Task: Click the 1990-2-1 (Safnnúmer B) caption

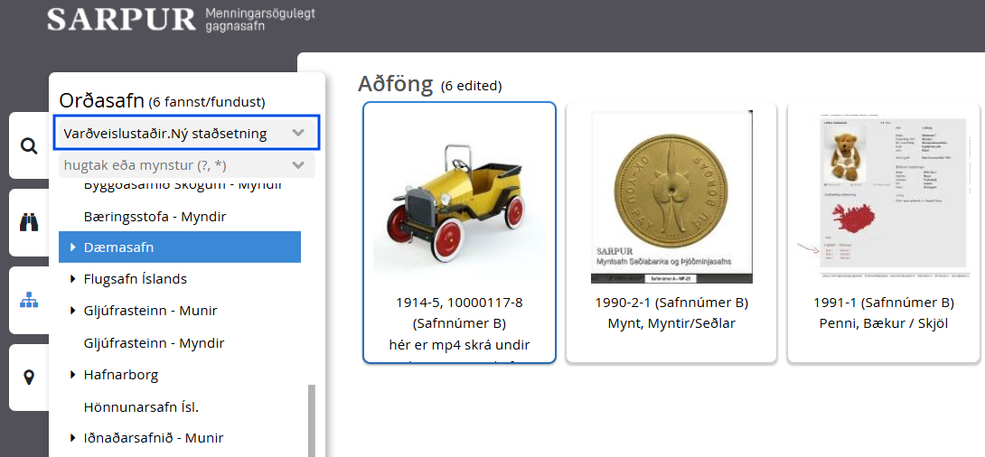Action: tap(671, 303)
